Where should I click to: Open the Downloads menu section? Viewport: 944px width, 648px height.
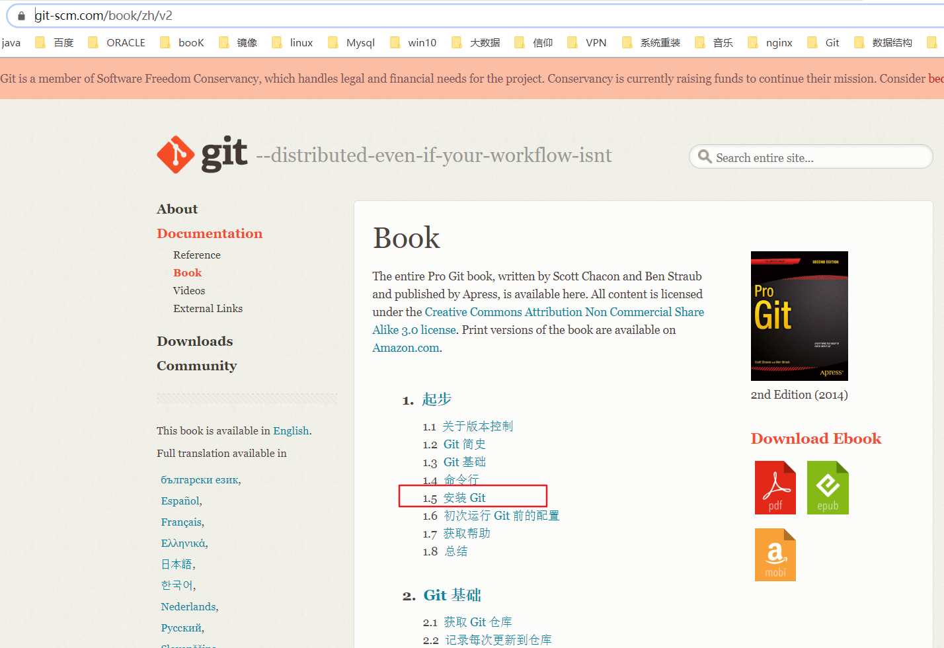(195, 341)
